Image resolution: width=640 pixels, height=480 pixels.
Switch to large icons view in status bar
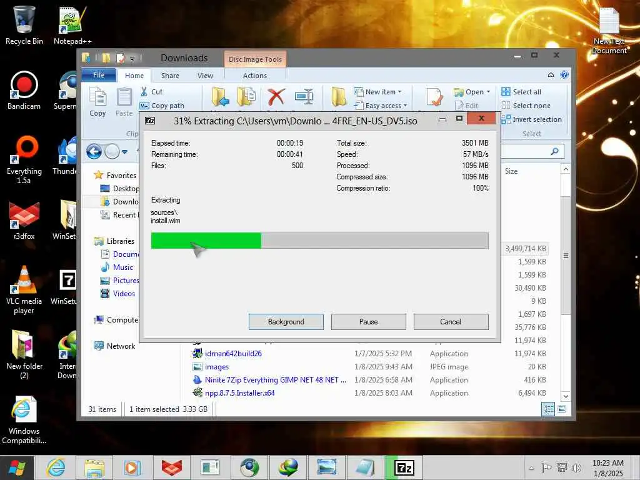[562, 409]
